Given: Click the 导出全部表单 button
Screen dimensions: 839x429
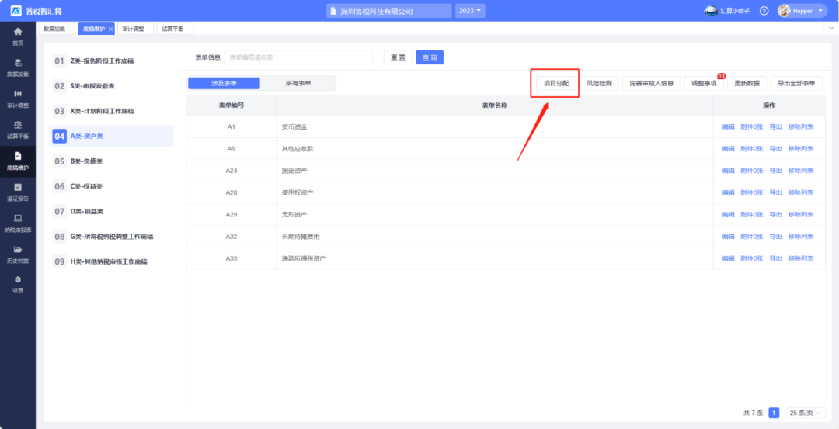Looking at the screenshot, I should click(796, 83).
